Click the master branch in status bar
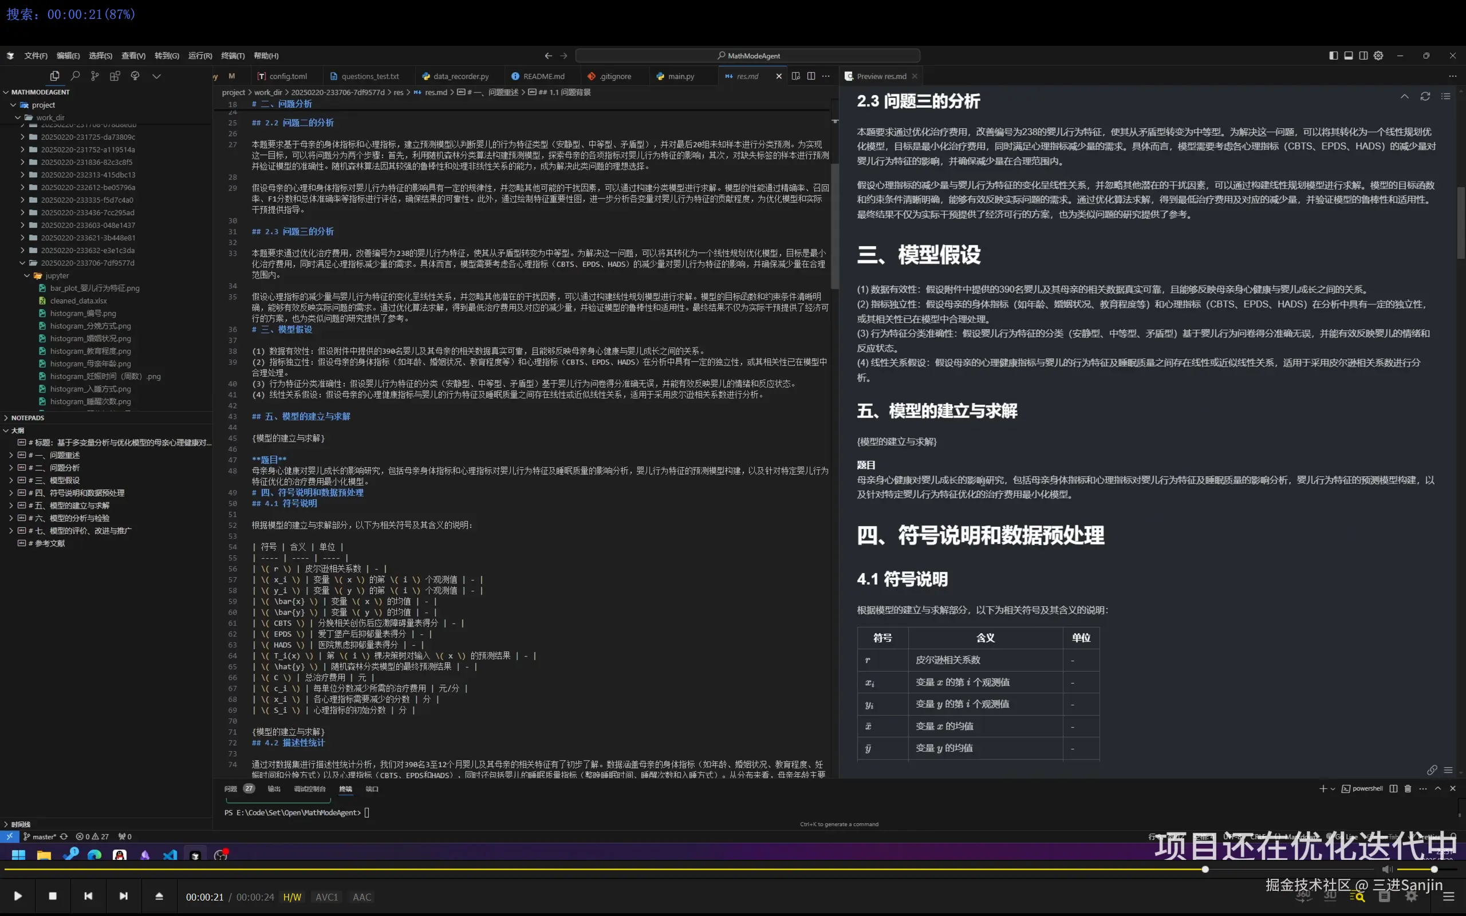 40,836
